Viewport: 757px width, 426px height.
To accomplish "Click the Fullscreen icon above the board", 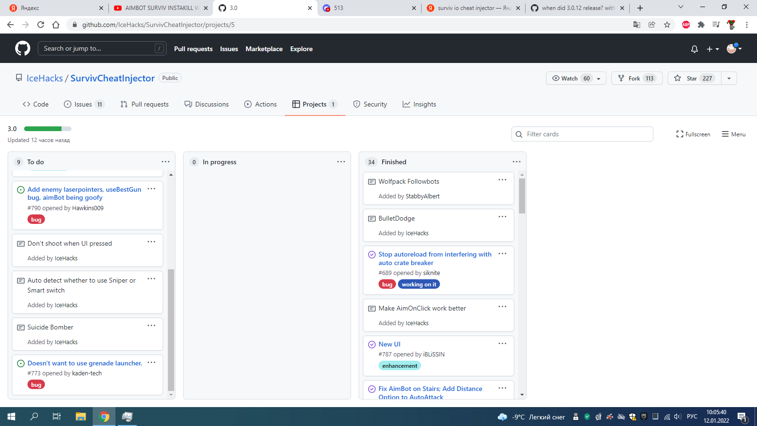I will (x=680, y=134).
